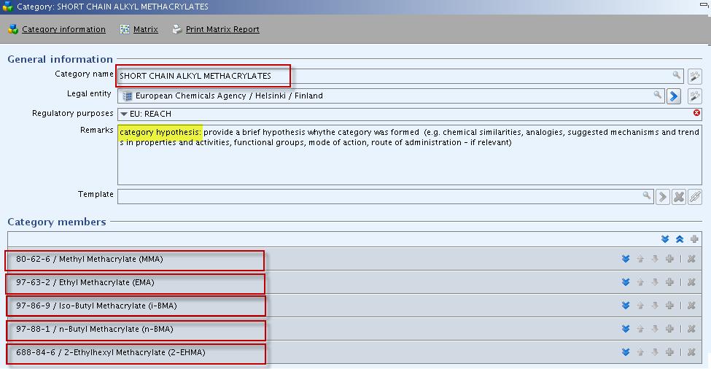Move Methyl Methacrylate (MMA) up
The height and width of the screenshot is (369, 711).
pos(640,259)
